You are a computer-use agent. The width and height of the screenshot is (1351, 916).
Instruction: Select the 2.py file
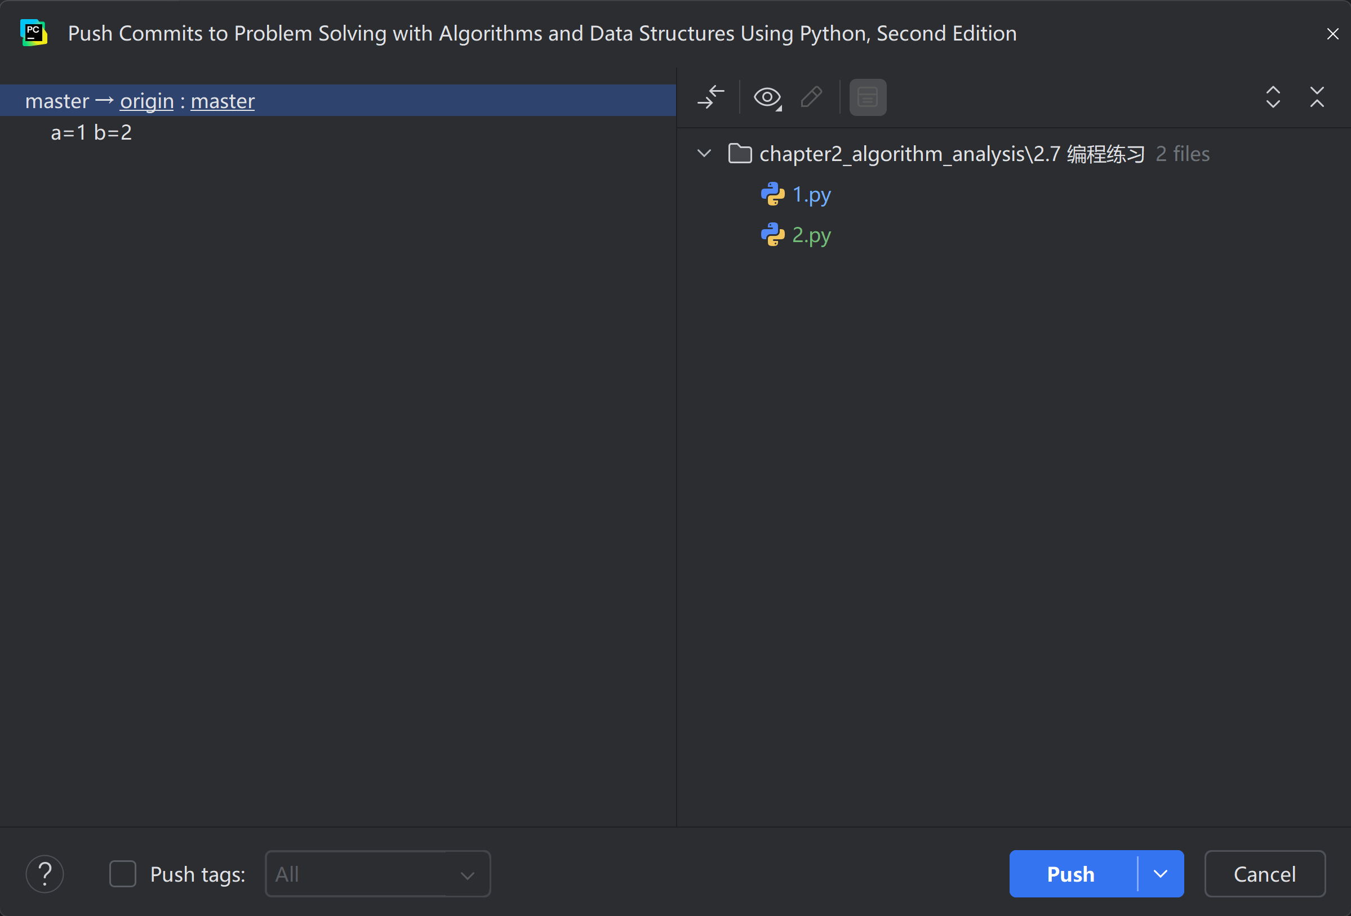coord(811,235)
